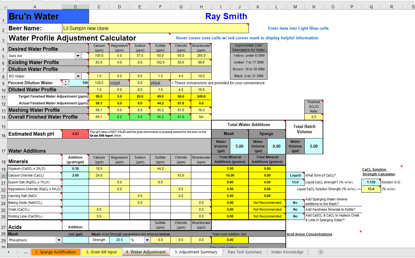
Task: Click the Mash acid Strength value 20.0
Action: (119, 240)
